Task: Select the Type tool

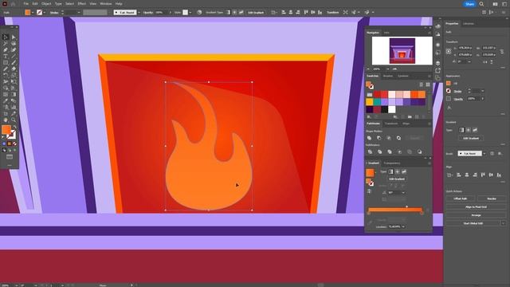Action: pos(6,57)
